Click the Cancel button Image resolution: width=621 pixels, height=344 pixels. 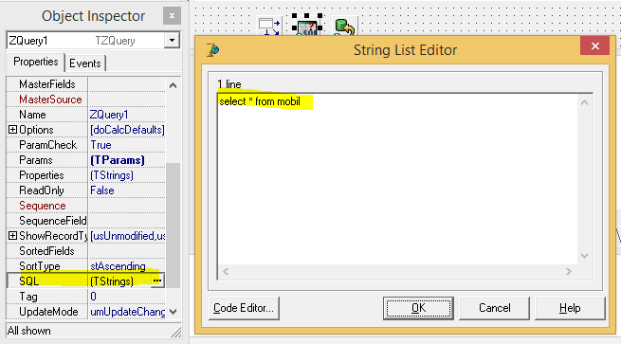click(494, 308)
